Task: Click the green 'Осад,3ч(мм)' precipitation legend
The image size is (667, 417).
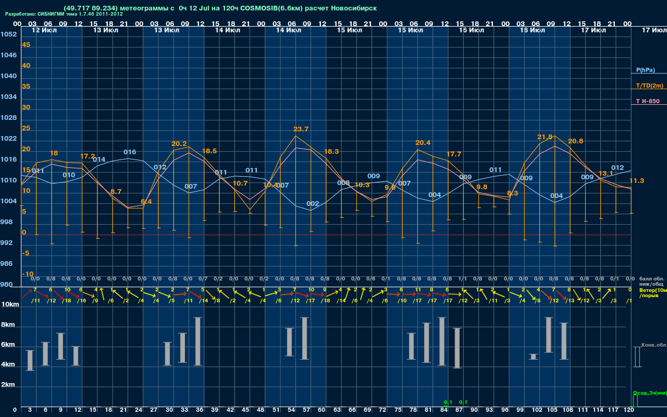Action: [x=649, y=393]
